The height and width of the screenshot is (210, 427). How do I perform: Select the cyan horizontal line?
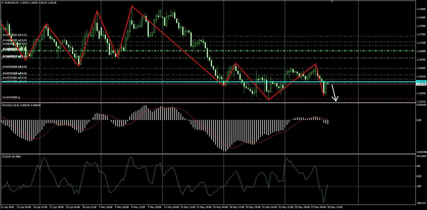click(x=208, y=82)
